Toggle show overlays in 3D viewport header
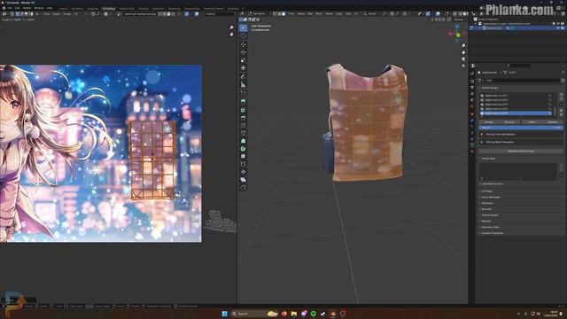This screenshot has height=319, width=567. click(438, 14)
